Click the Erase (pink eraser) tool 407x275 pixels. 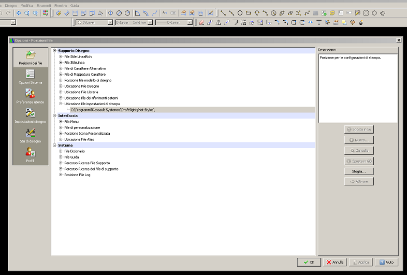pyautogui.click(x=201, y=23)
